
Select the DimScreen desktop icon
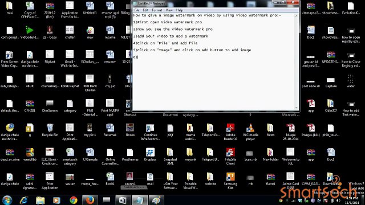50,106
